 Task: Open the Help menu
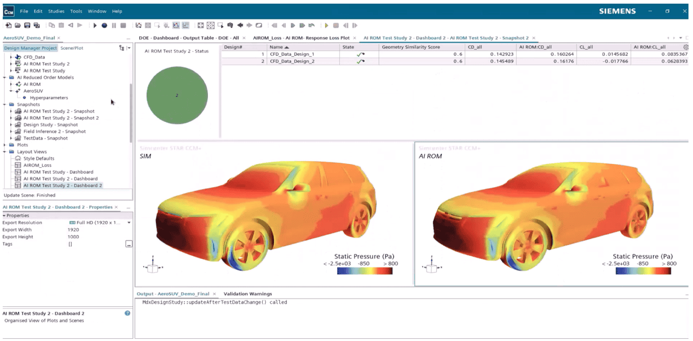117,11
